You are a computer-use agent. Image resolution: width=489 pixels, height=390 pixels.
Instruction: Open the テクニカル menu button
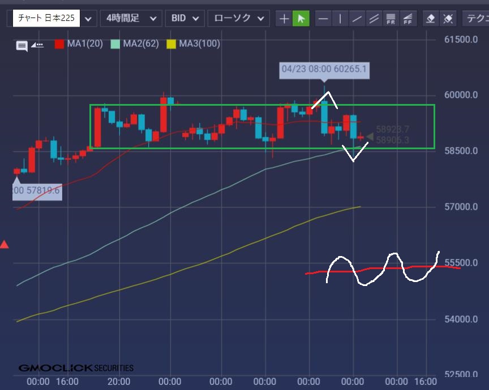click(476, 19)
